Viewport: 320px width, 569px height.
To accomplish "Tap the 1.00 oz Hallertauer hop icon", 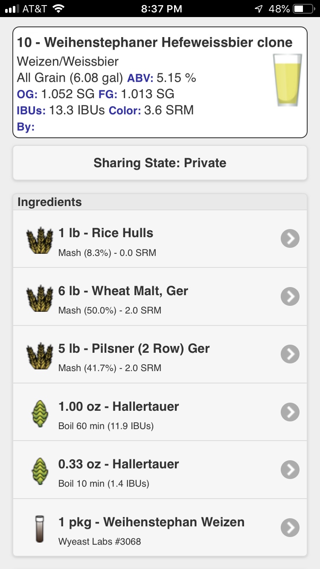I will tap(39, 412).
